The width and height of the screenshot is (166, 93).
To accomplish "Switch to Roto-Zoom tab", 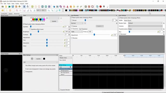I will coord(128,21).
